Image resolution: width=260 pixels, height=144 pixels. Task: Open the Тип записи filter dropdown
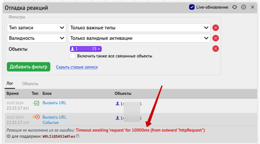(x=36, y=28)
